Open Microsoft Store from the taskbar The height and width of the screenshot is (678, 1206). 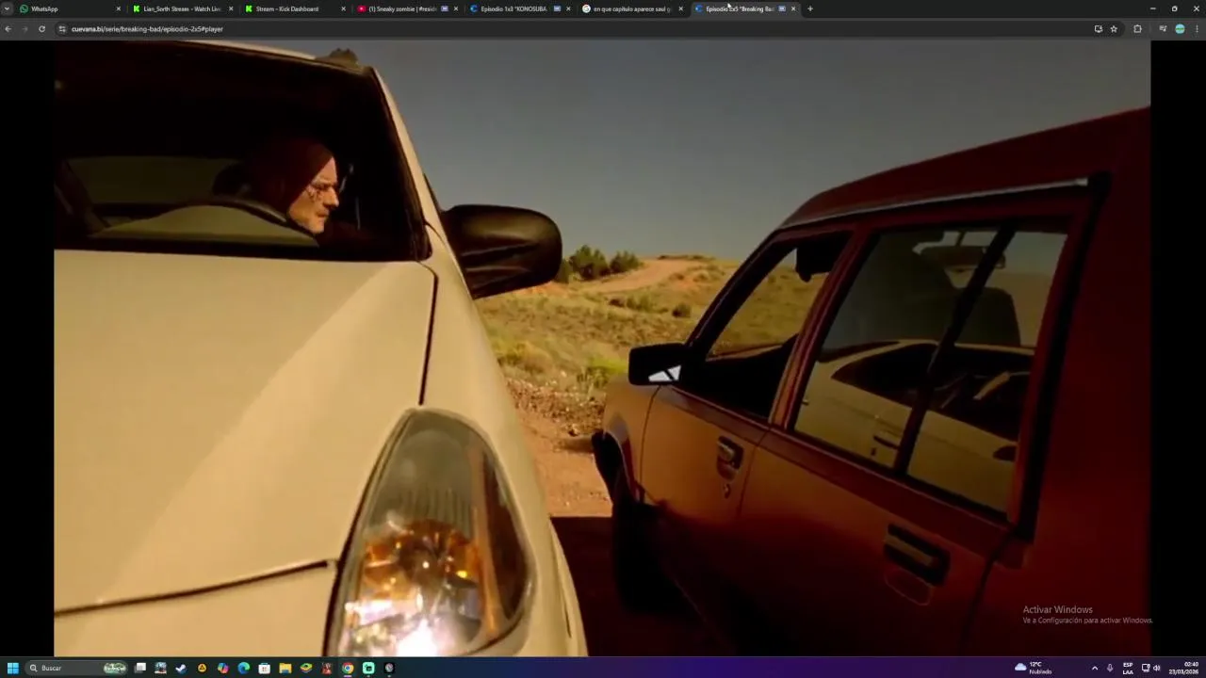coord(265,668)
